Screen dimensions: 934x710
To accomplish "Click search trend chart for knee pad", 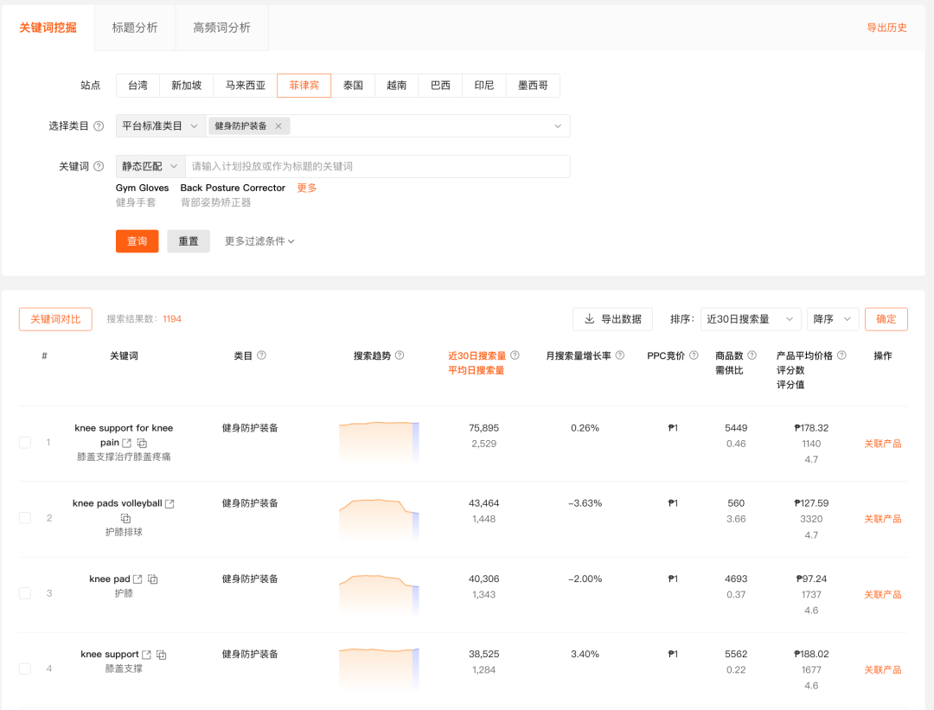I will click(379, 594).
